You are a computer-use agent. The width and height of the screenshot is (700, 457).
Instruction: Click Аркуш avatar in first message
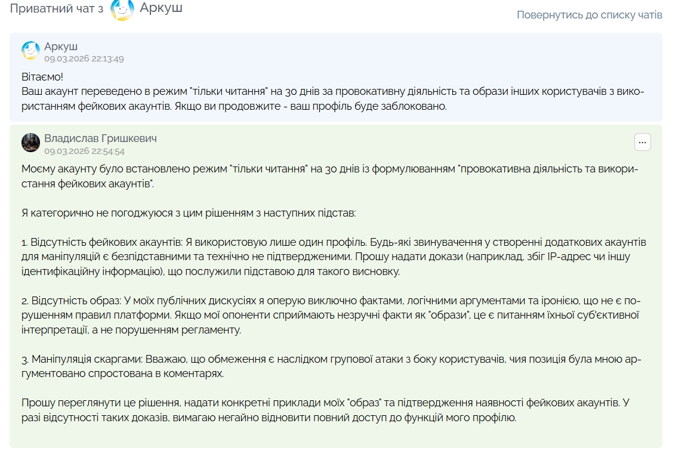[30, 51]
